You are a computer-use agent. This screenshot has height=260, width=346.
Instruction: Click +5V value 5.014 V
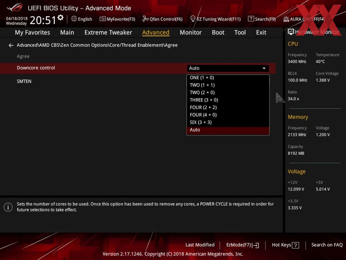tap(323, 189)
